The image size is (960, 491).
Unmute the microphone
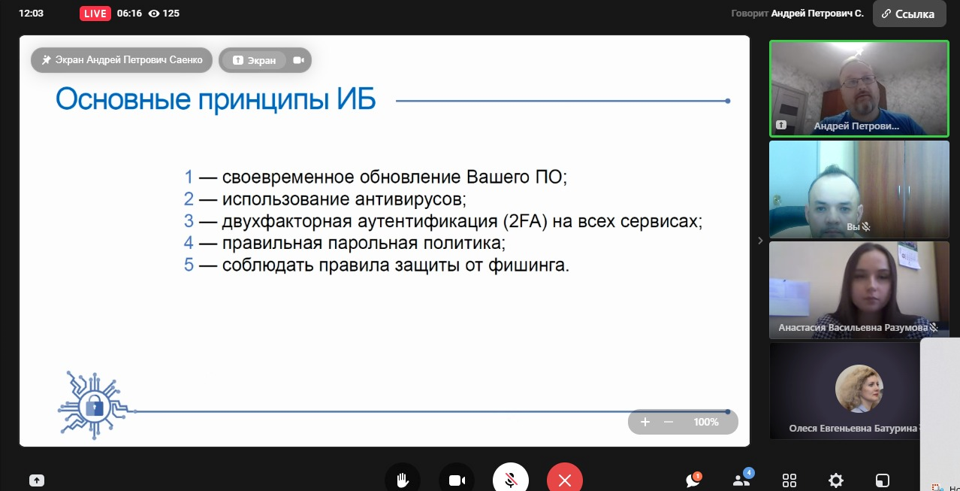tap(511, 480)
